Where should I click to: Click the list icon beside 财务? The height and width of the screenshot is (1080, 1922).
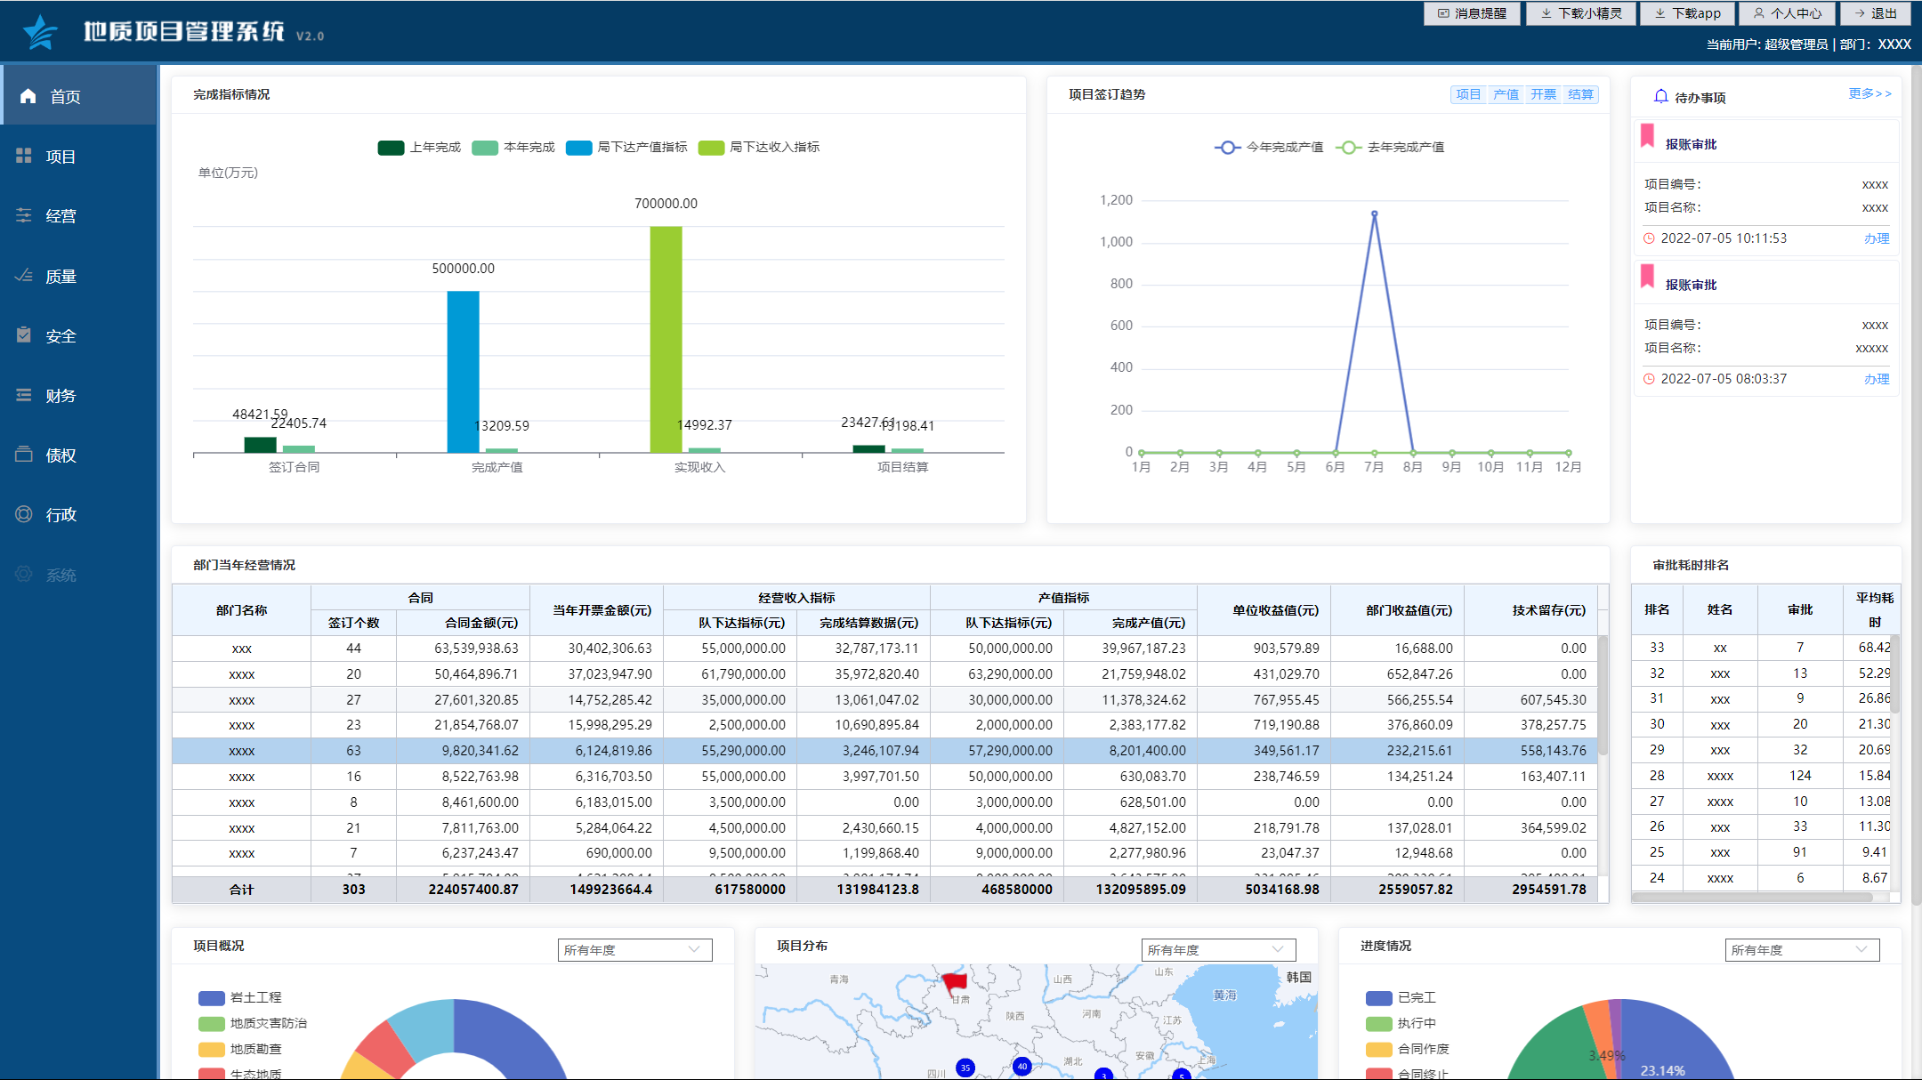24,395
